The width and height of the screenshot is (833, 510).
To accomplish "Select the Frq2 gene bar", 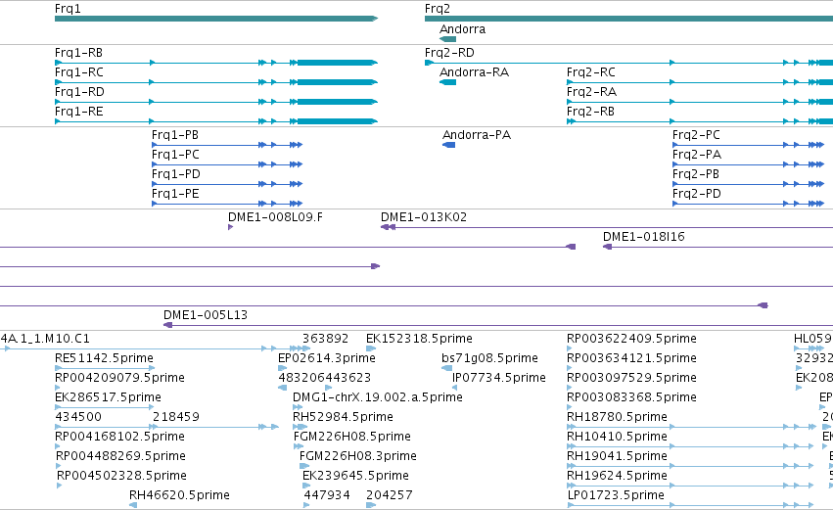I will [x=628, y=19].
